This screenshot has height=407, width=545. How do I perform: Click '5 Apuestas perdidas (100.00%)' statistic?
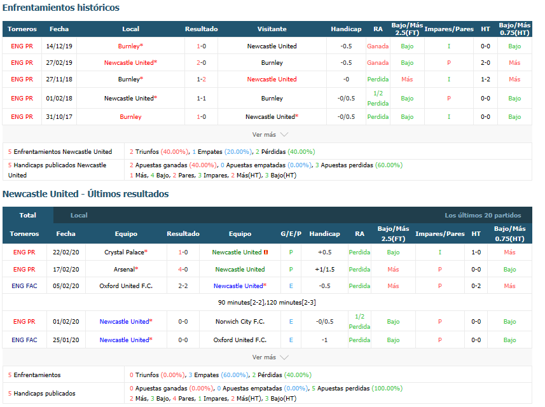[357, 388]
